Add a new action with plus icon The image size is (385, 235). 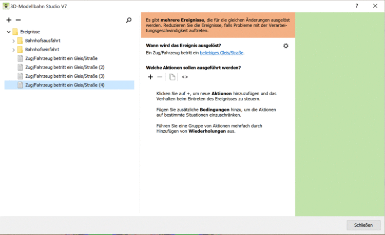150,77
